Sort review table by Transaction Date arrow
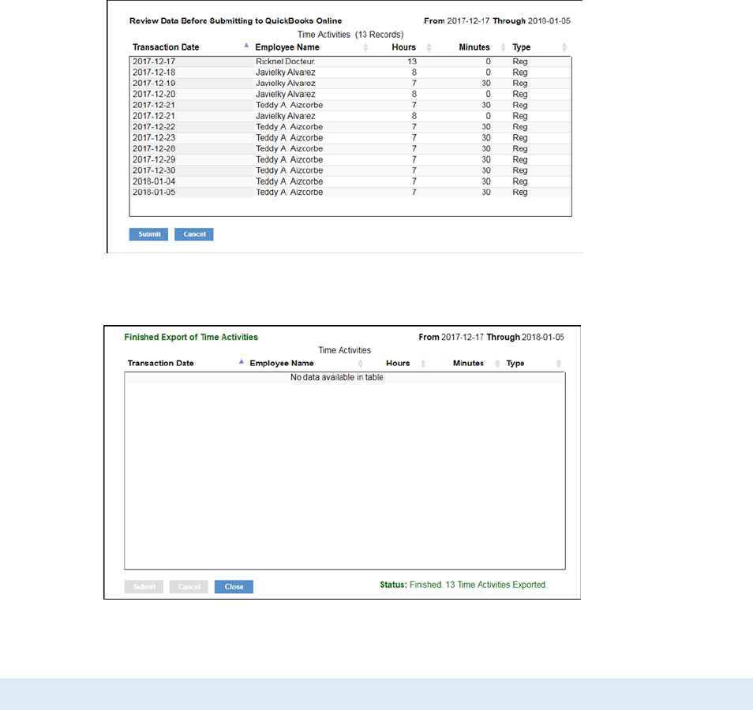Viewport: 753px width, 710px height. (x=246, y=46)
